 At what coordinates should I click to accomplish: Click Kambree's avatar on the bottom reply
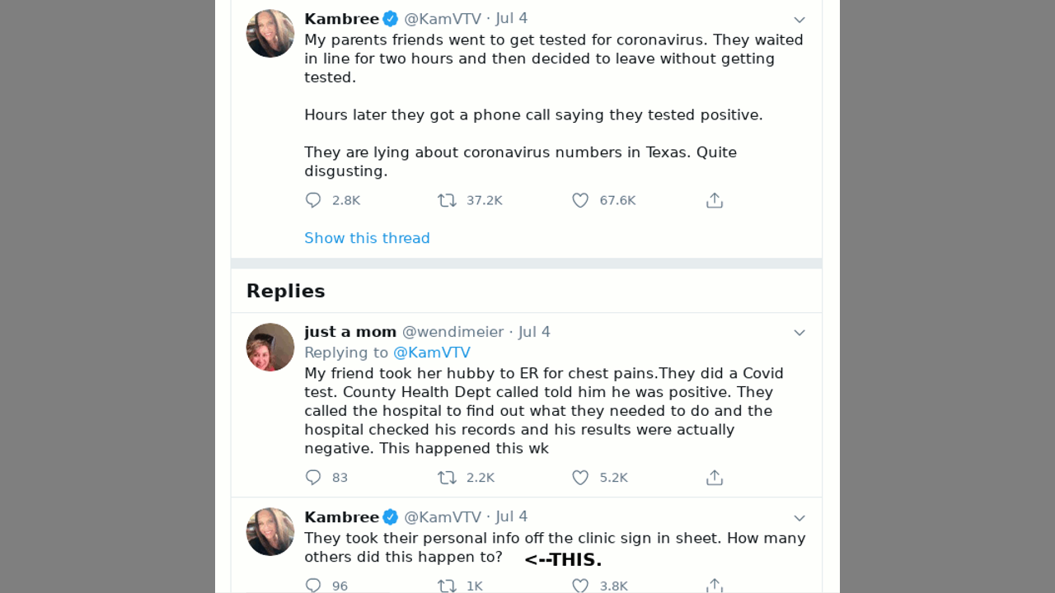coord(270,531)
